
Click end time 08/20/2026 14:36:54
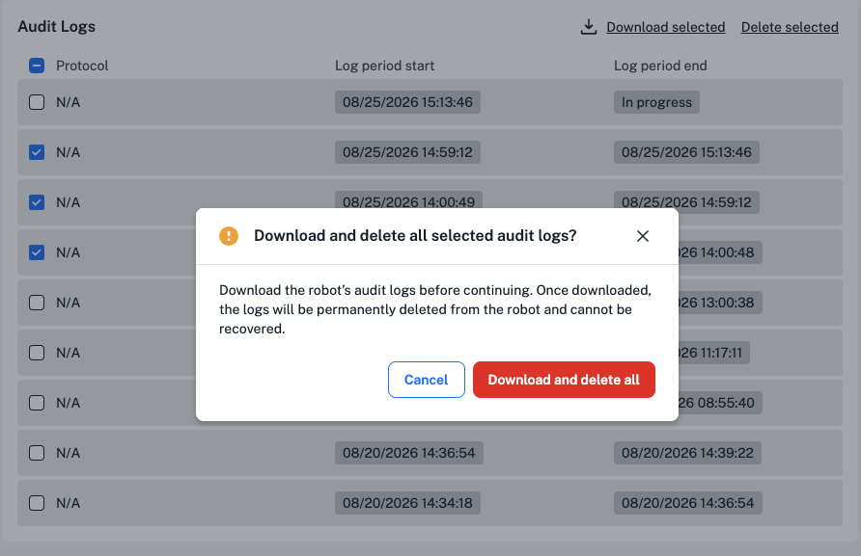click(x=688, y=503)
